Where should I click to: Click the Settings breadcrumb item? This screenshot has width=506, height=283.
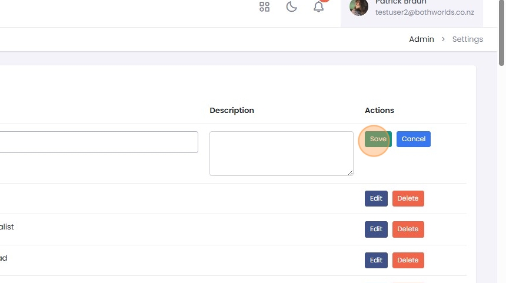coord(467,39)
